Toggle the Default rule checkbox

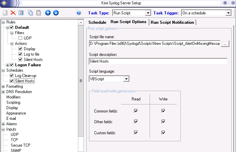12,27
